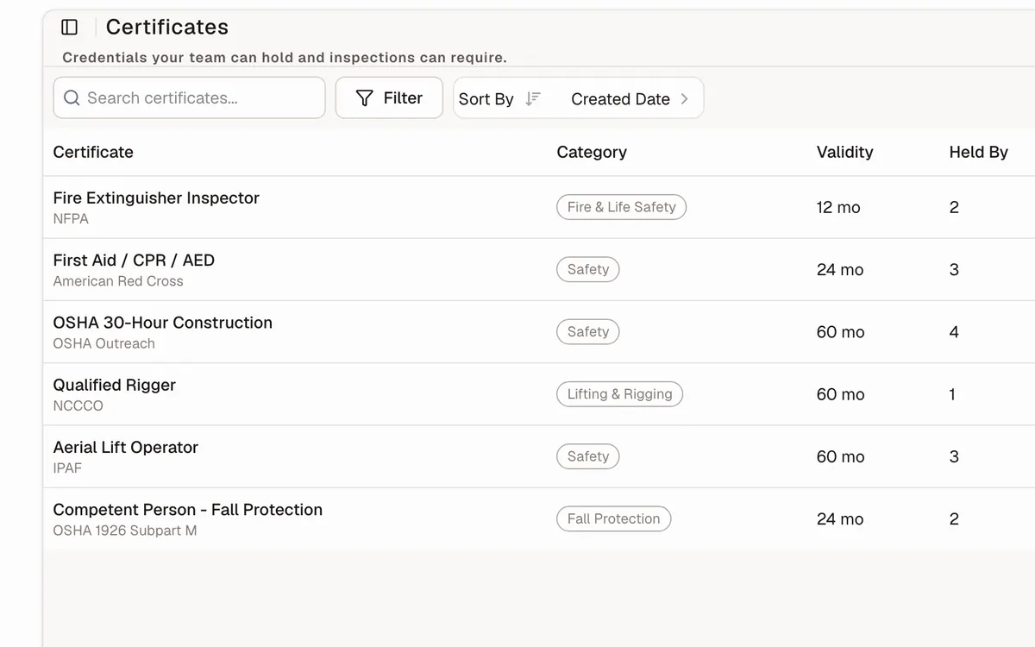This screenshot has width=1035, height=647.
Task: Select the Fall Protection category badge
Action: (613, 518)
